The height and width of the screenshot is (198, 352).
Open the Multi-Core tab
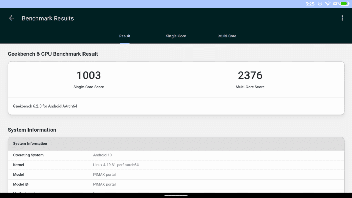pyautogui.click(x=227, y=36)
